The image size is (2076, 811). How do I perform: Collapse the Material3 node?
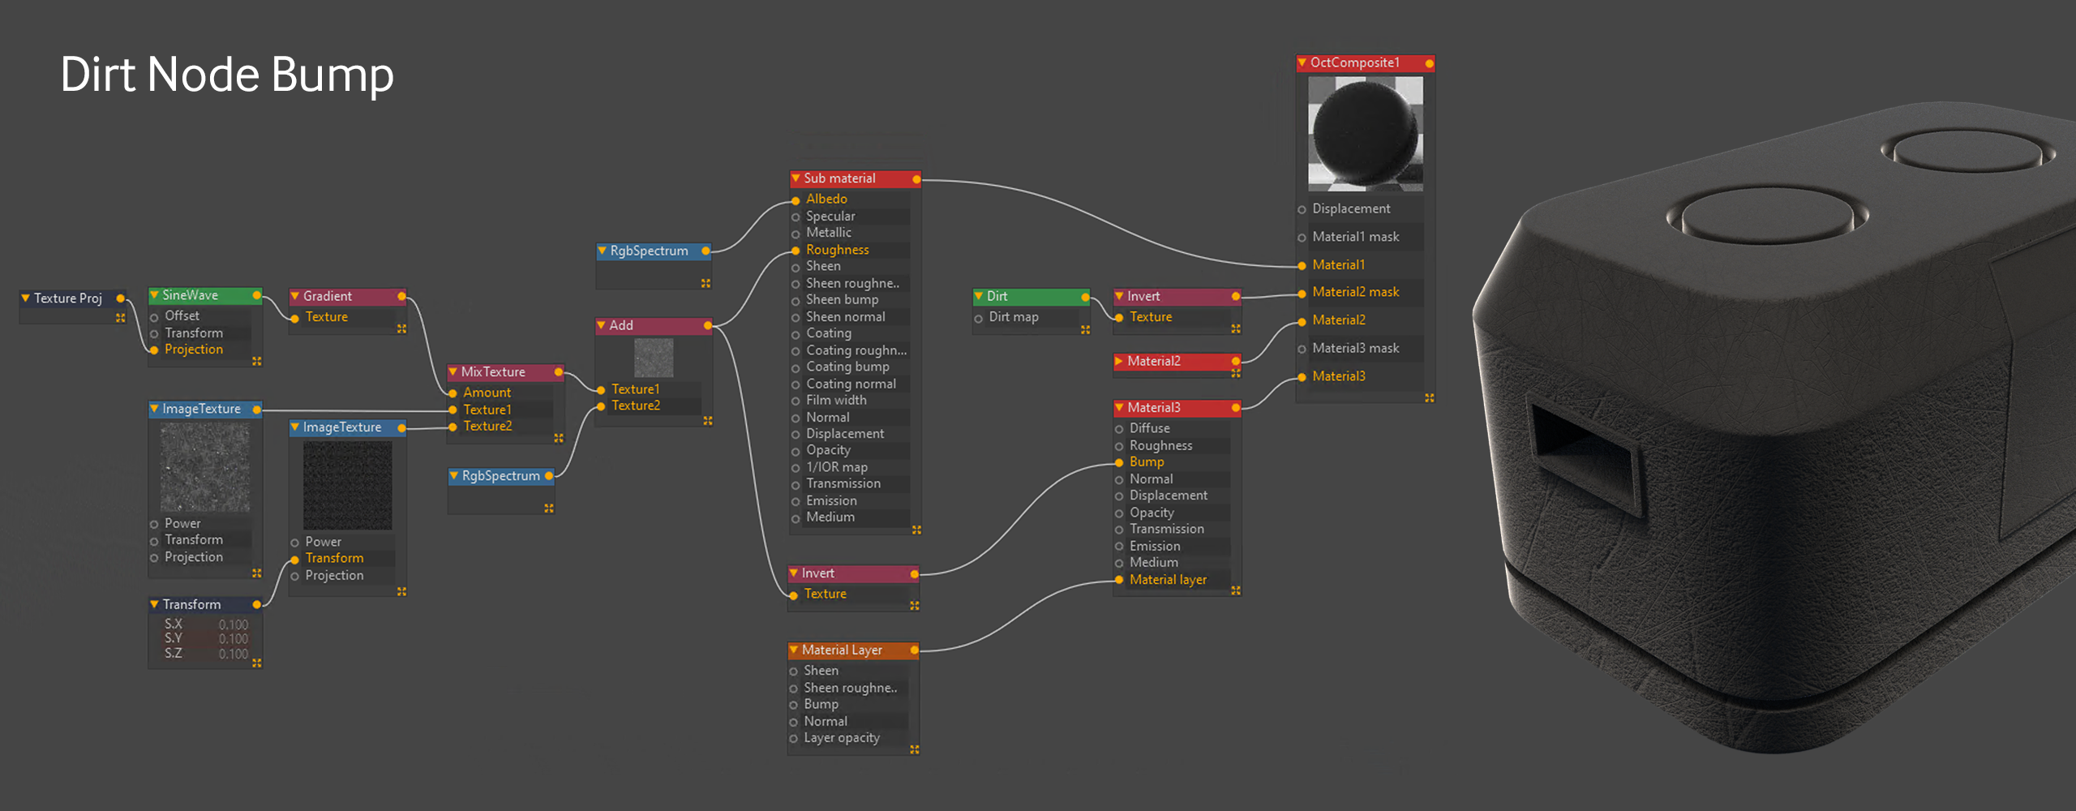pyautogui.click(x=1119, y=408)
